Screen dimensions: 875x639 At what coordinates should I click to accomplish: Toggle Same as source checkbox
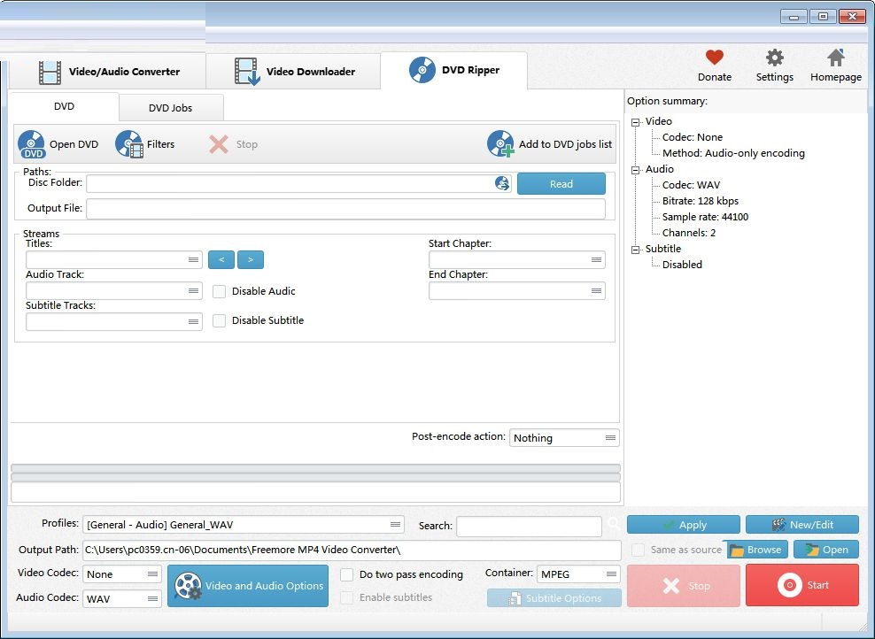tap(638, 550)
